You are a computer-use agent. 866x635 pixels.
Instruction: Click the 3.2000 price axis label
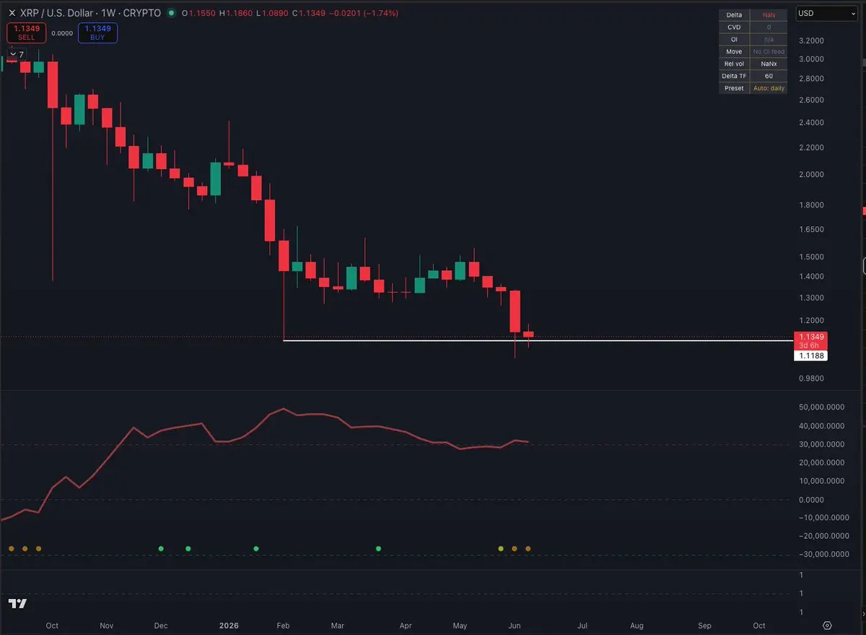(812, 41)
